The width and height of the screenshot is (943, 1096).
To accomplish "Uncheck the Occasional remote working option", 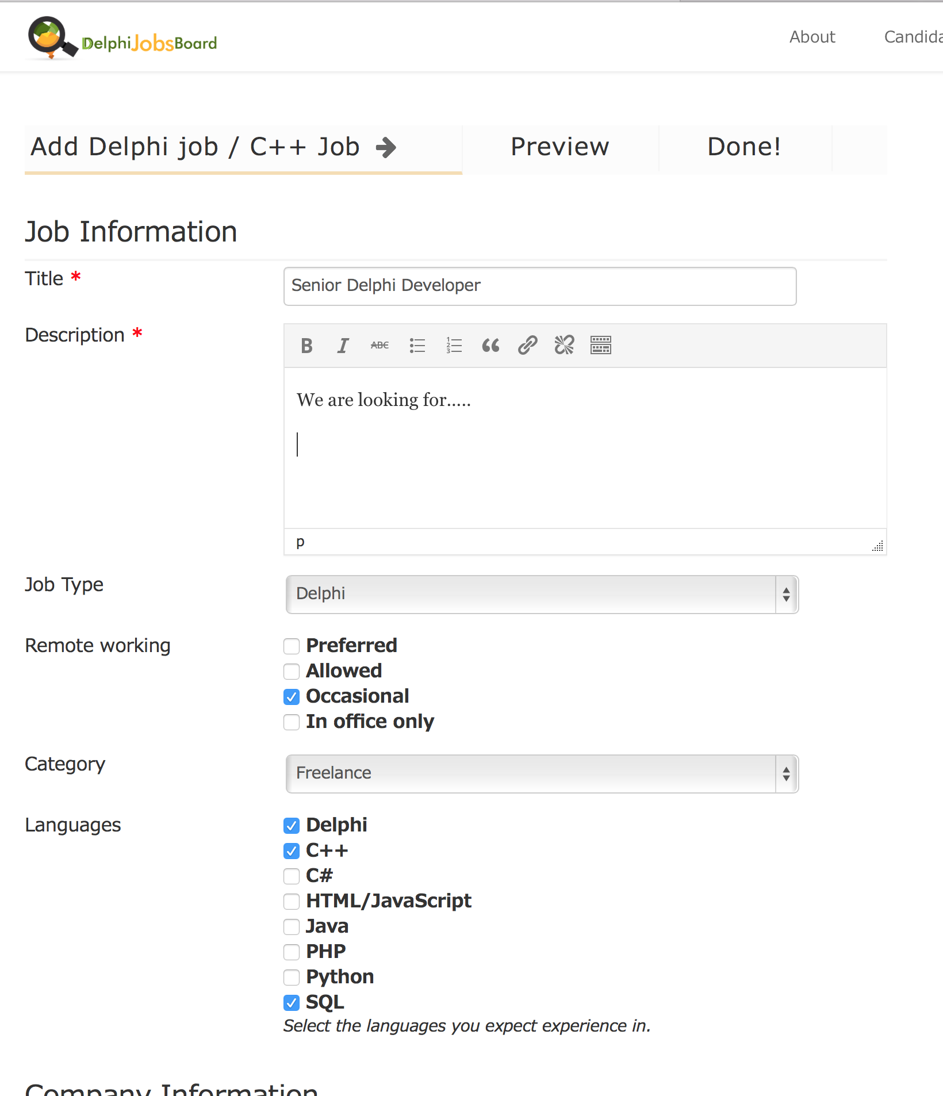I will pyautogui.click(x=292, y=696).
